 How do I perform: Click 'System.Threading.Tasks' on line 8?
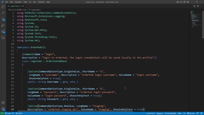click(x=40, y=37)
